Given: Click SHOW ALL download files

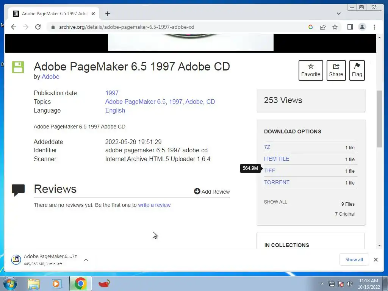Looking at the screenshot, I should point(275,202).
